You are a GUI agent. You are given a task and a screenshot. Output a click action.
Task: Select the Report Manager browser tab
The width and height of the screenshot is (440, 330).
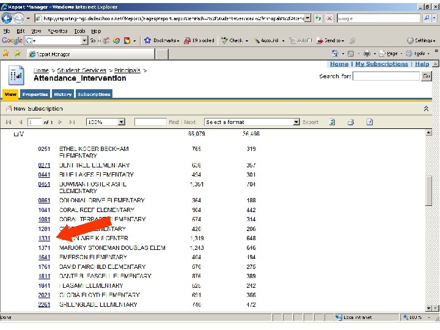pyautogui.click(x=90, y=54)
